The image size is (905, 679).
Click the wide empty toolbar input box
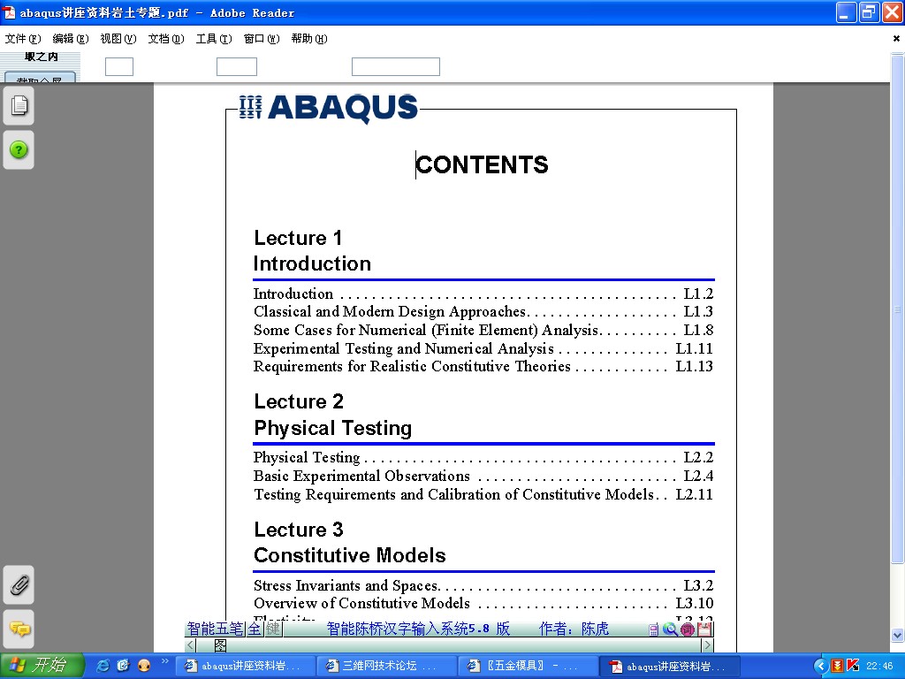(396, 67)
